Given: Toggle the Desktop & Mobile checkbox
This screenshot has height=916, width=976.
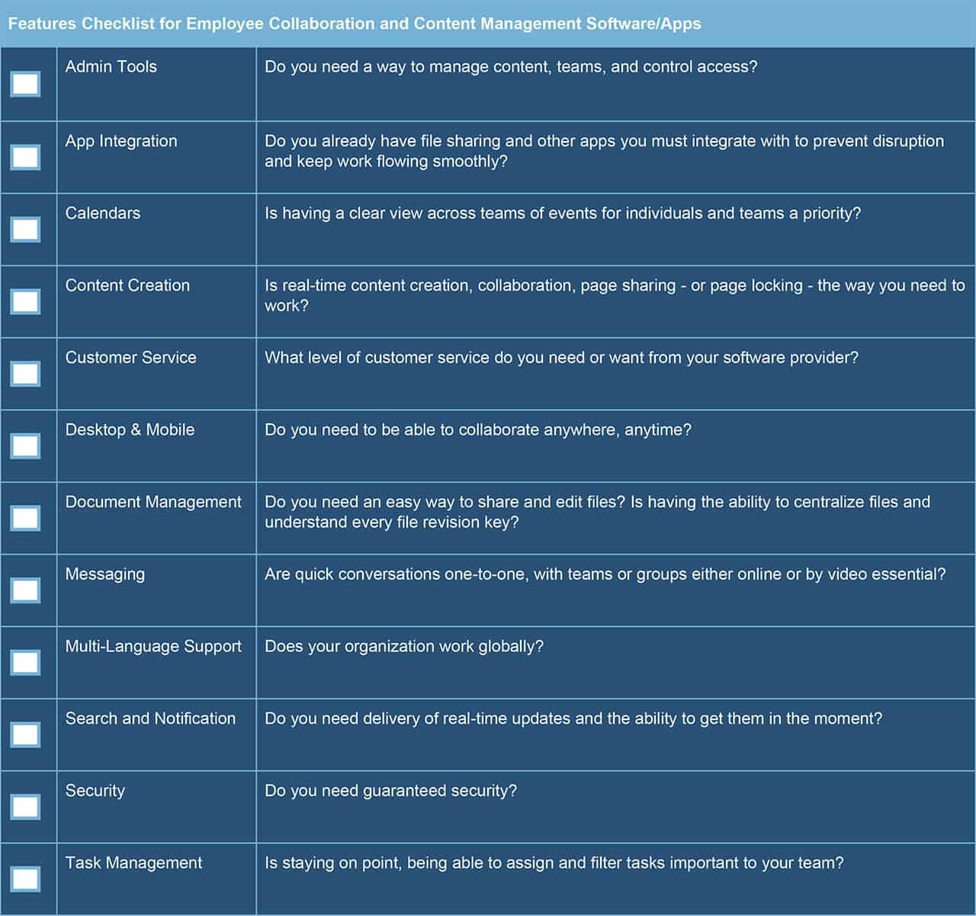Looking at the screenshot, I should (x=25, y=446).
